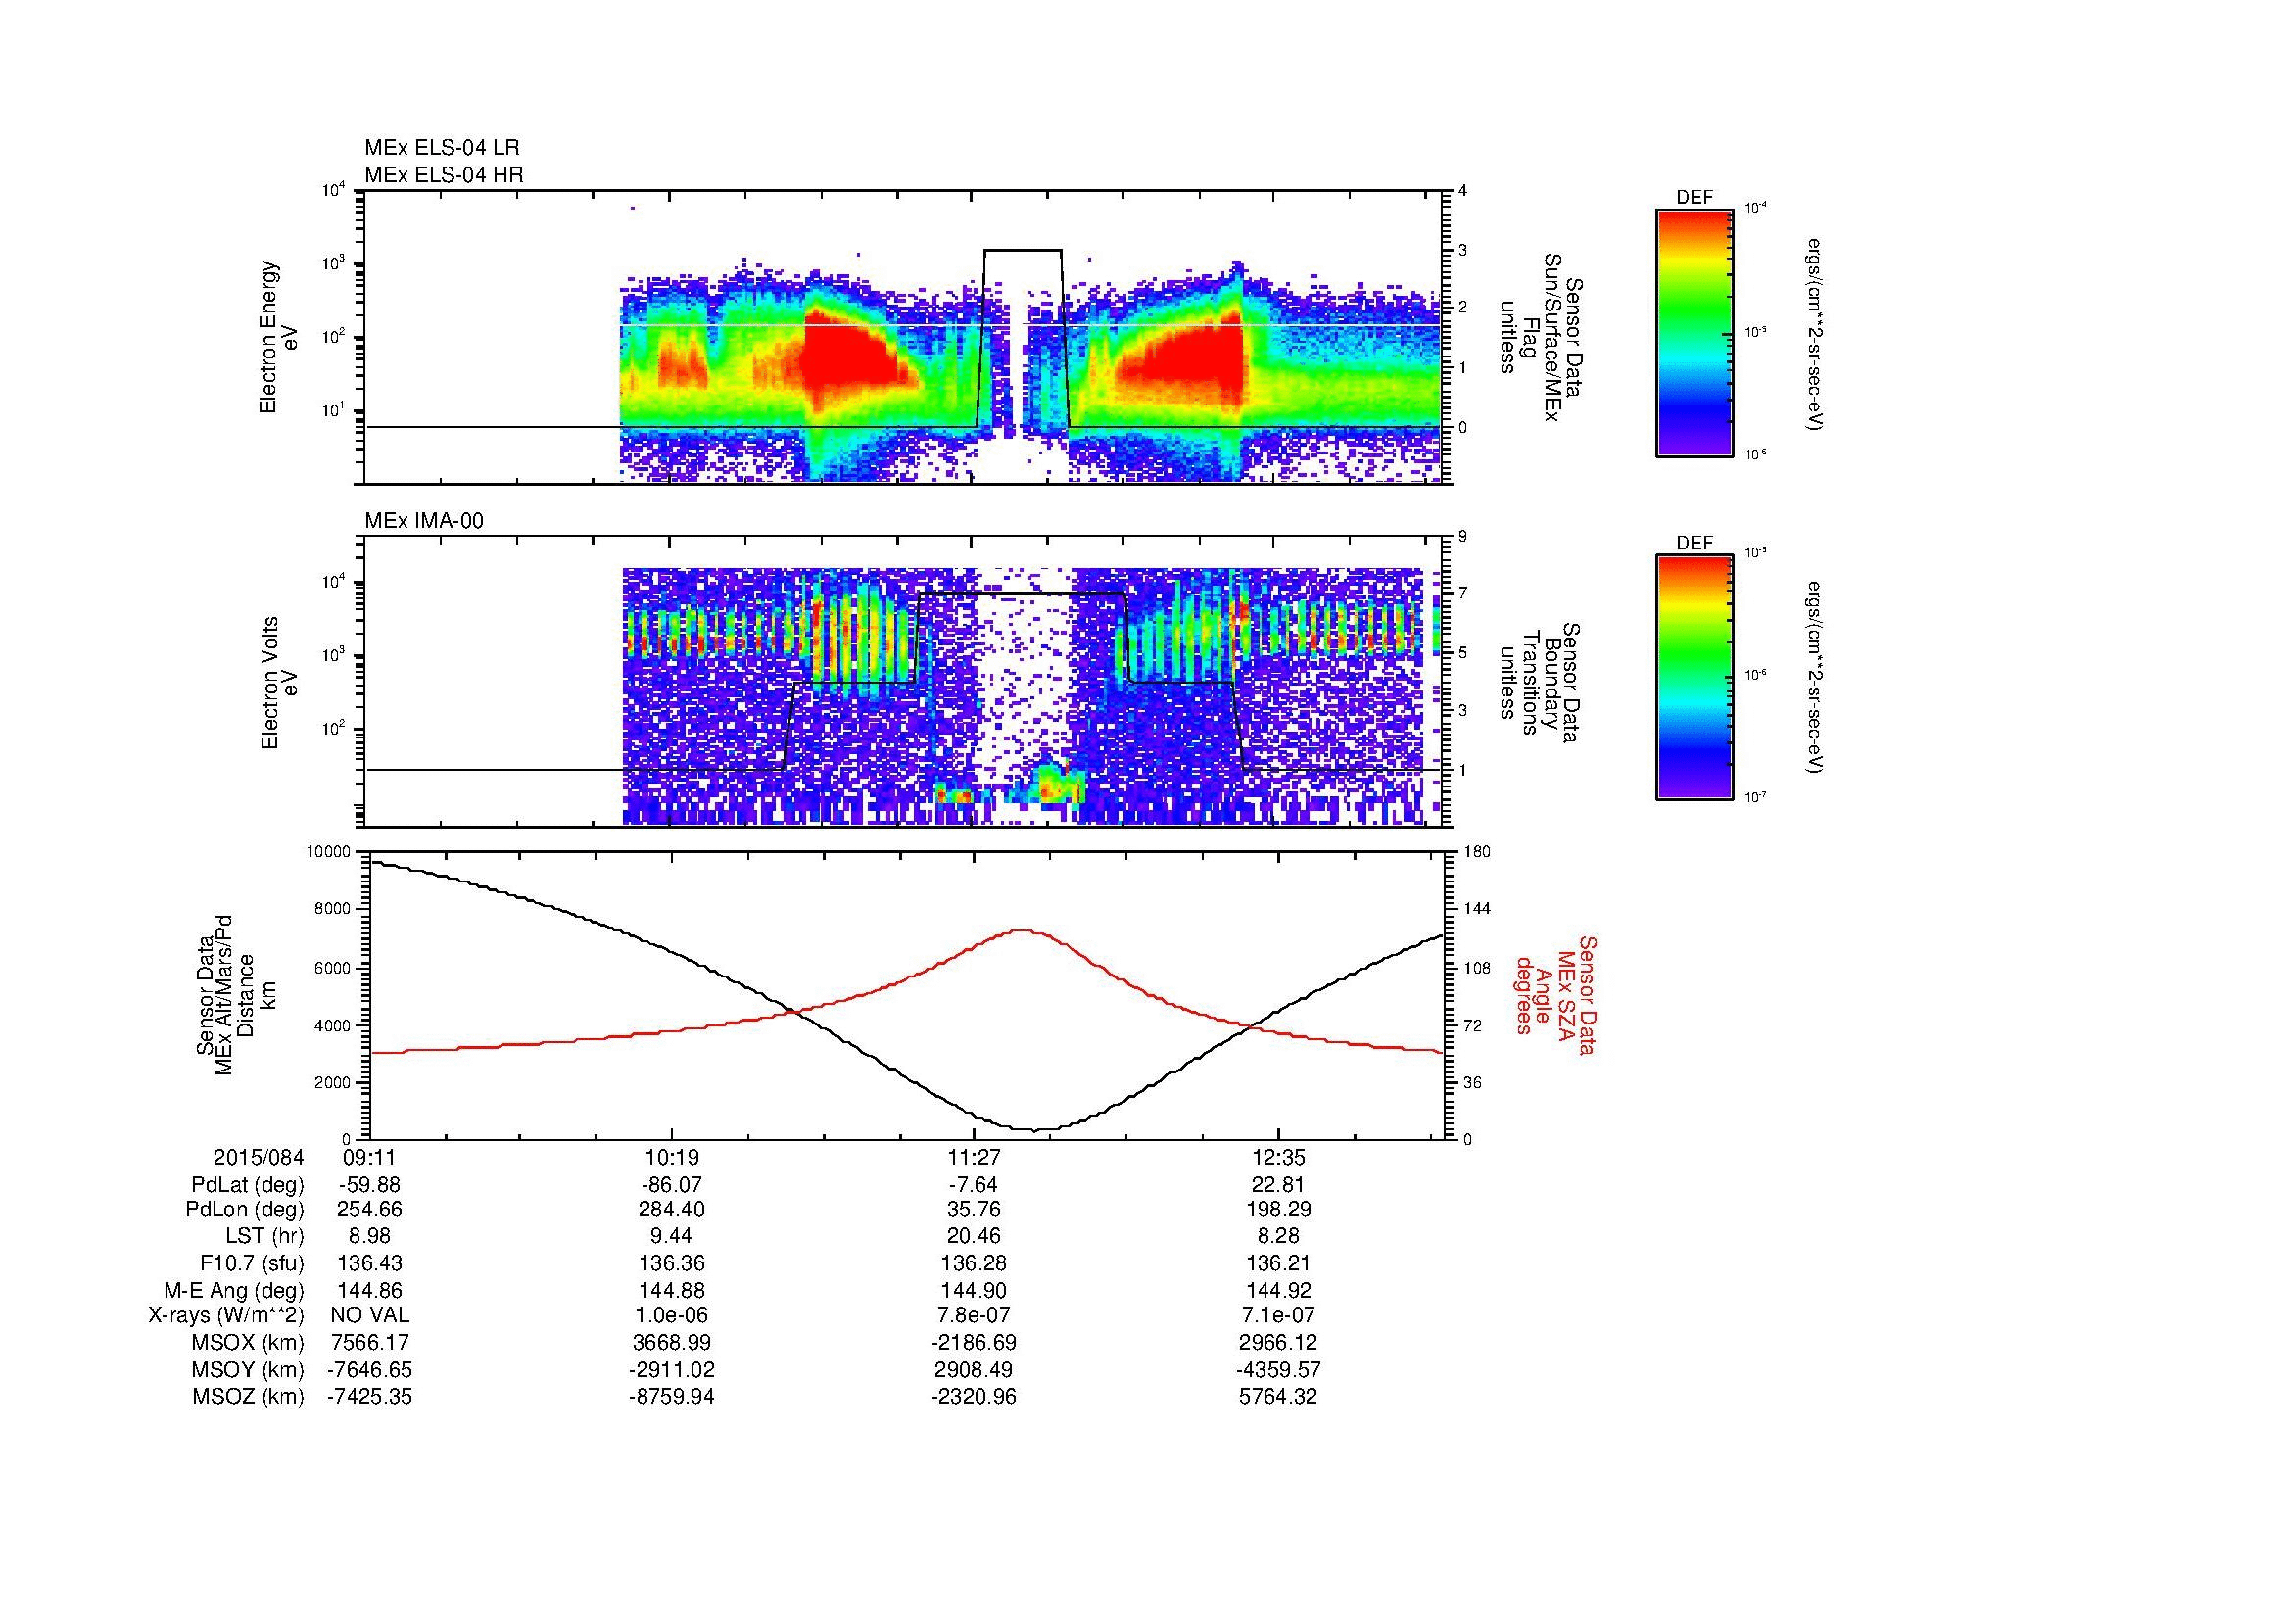
Task: Click the LST value '20.46'
Action: pyautogui.click(x=974, y=1237)
